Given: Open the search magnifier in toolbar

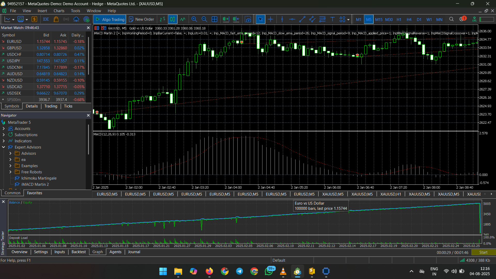Looking at the screenshot, I should (x=451, y=19).
